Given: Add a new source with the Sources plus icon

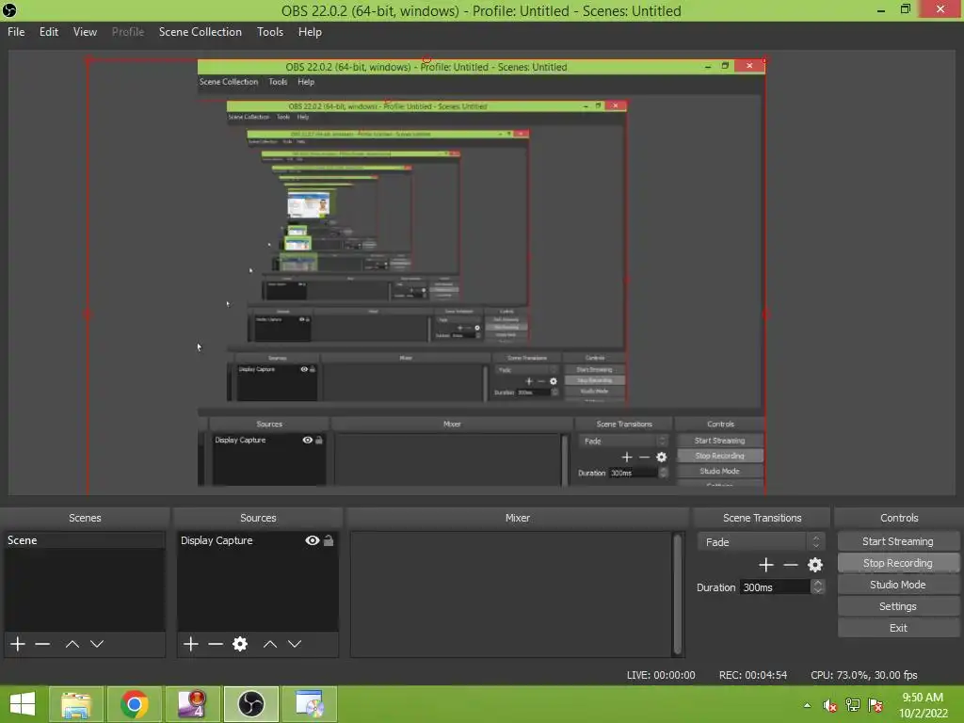Looking at the screenshot, I should click(x=190, y=644).
